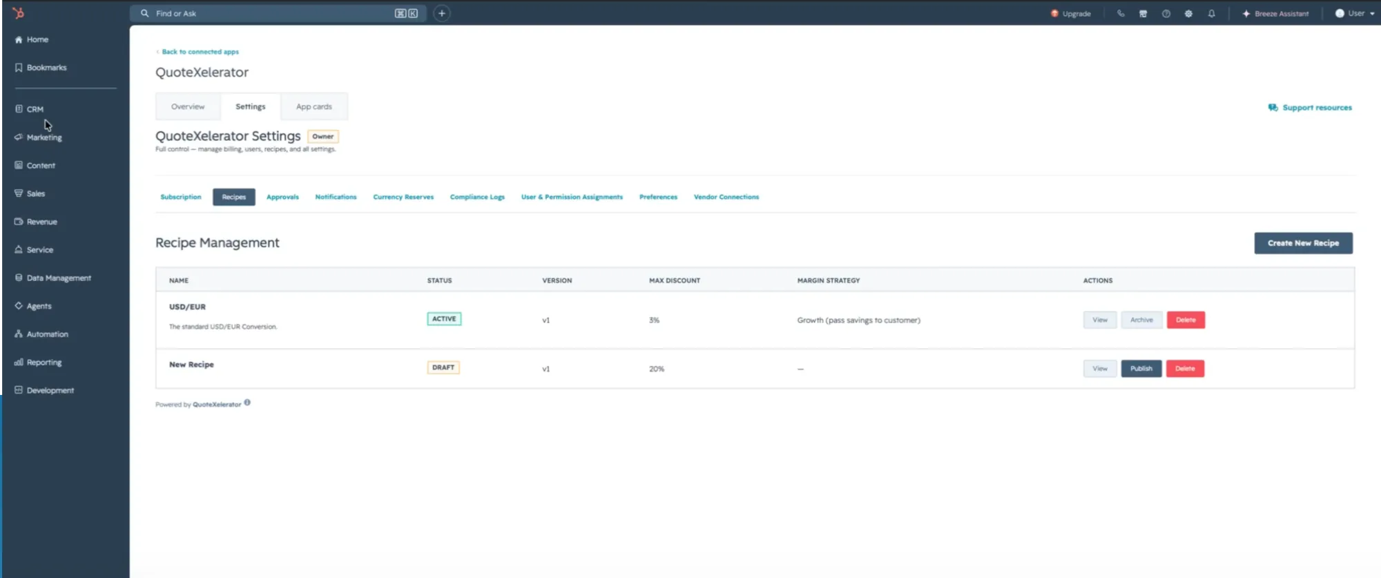Open Data Management in the sidebar
1381x578 pixels.
(x=52, y=278)
